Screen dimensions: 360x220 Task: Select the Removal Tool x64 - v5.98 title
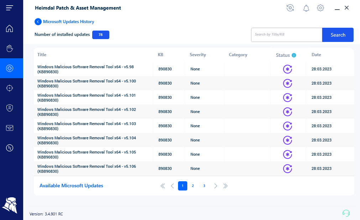pos(85,69)
